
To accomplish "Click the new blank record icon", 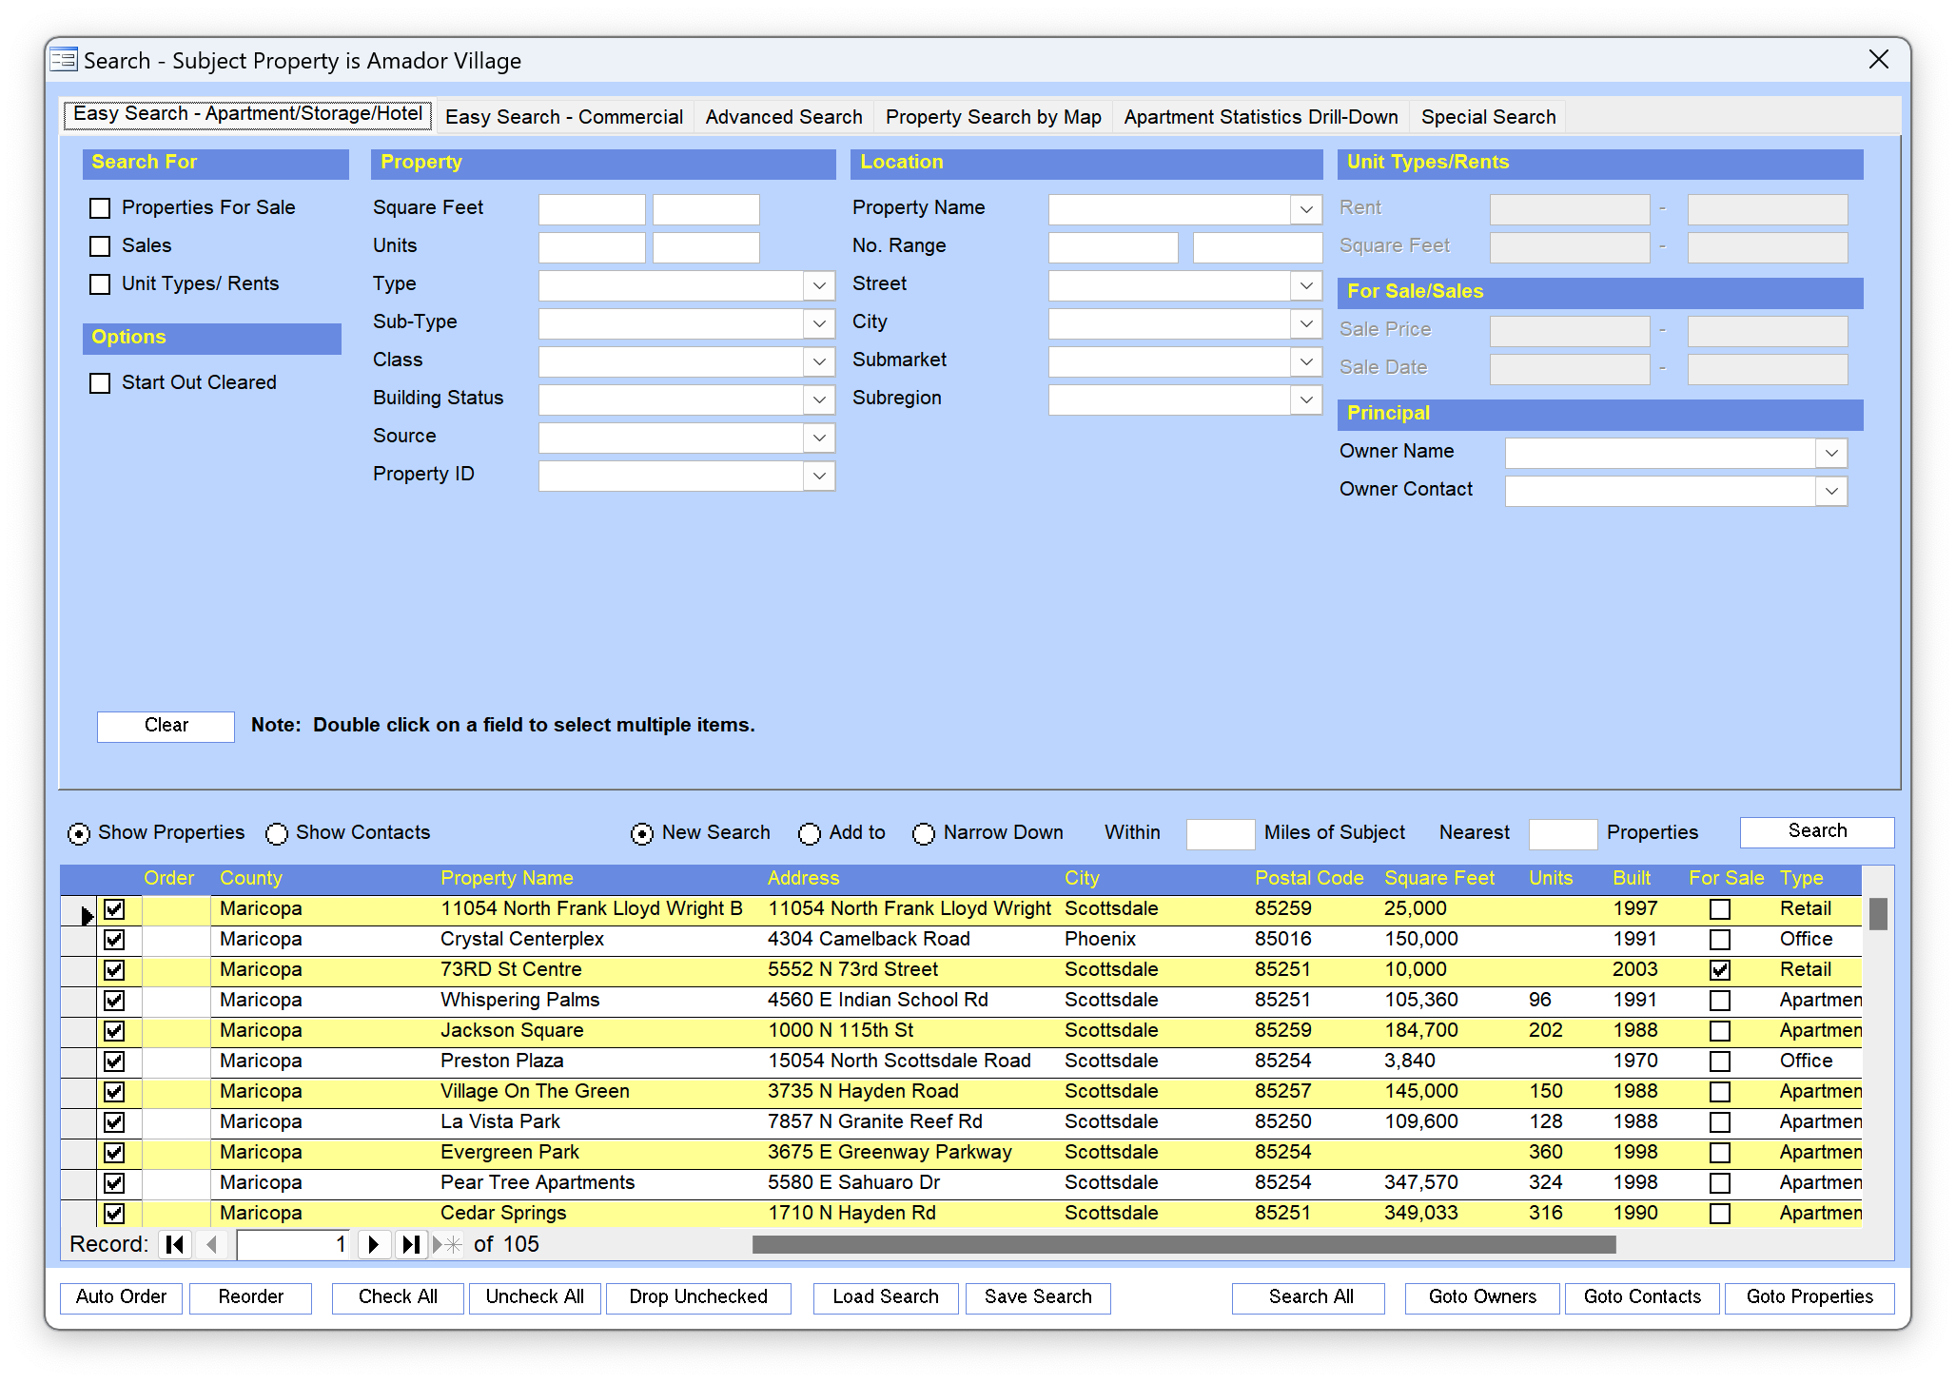I will tap(447, 1244).
